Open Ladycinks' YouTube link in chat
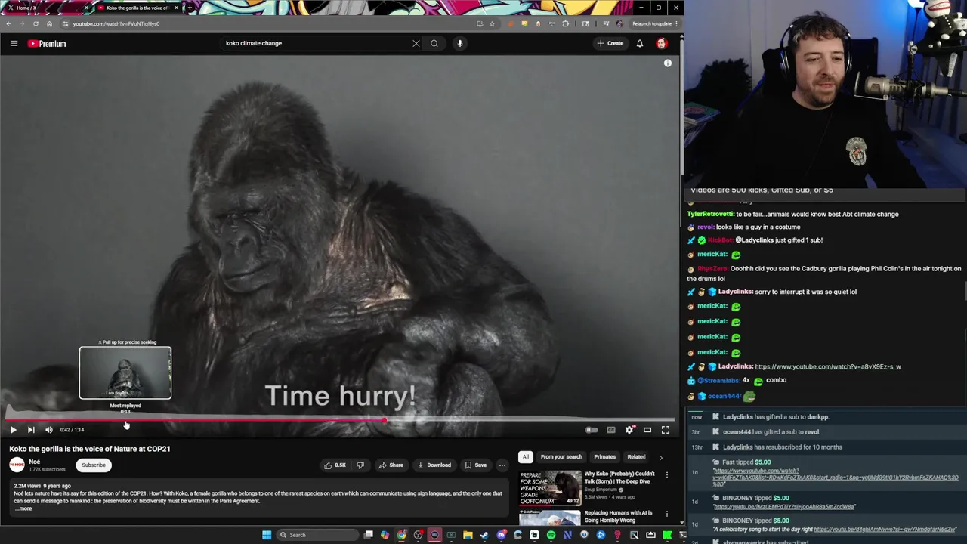 point(828,366)
